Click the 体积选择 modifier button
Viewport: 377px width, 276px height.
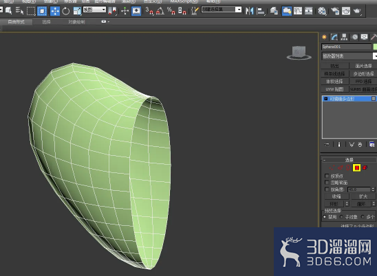(334, 82)
